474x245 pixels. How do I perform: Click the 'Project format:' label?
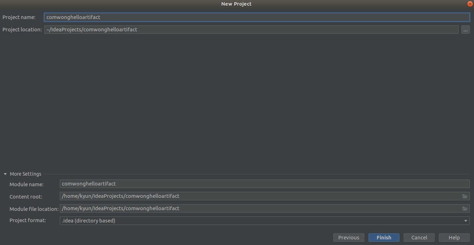(28, 220)
